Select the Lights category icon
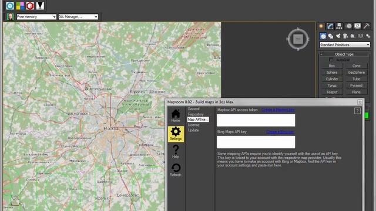The height and width of the screenshot is (211, 376). click(x=338, y=36)
